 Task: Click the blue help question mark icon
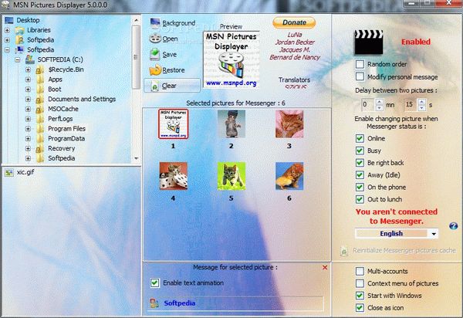click(x=453, y=225)
